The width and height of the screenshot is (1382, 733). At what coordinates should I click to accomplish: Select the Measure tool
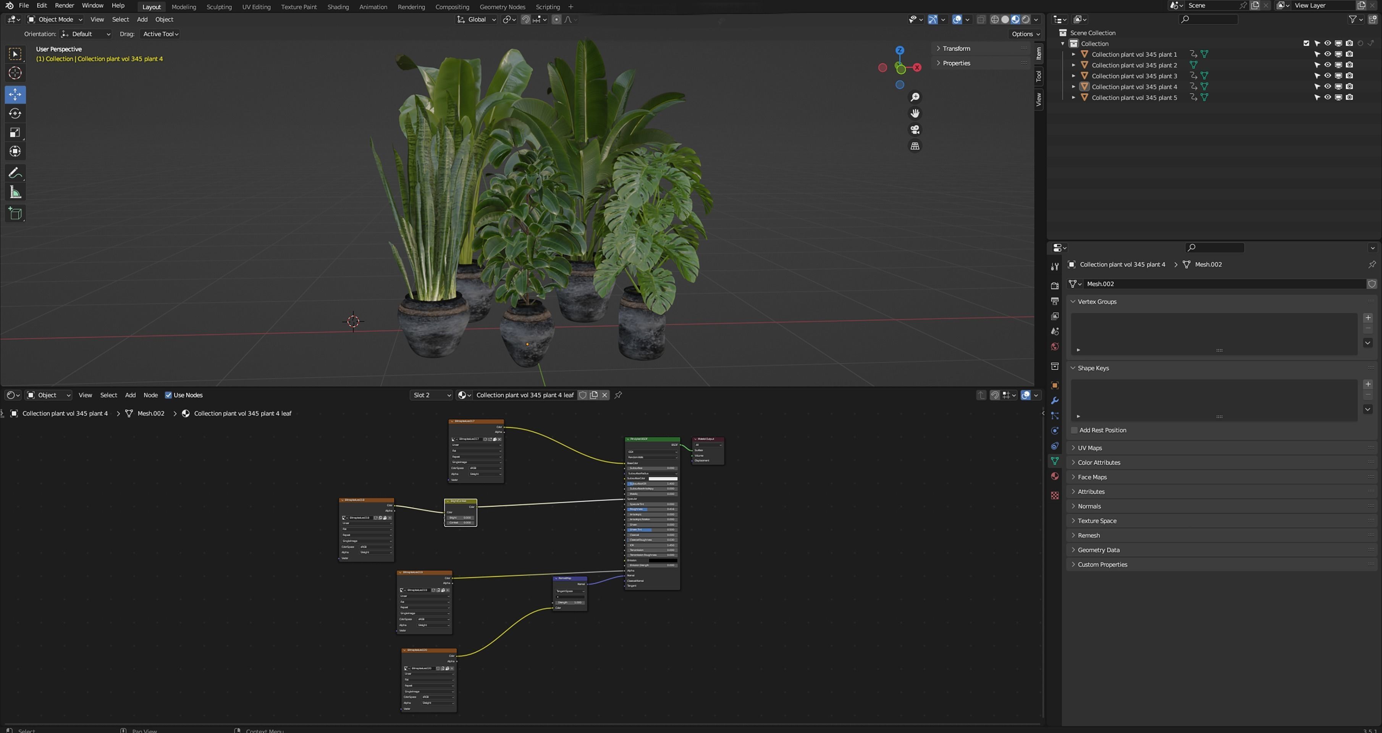[x=15, y=192]
